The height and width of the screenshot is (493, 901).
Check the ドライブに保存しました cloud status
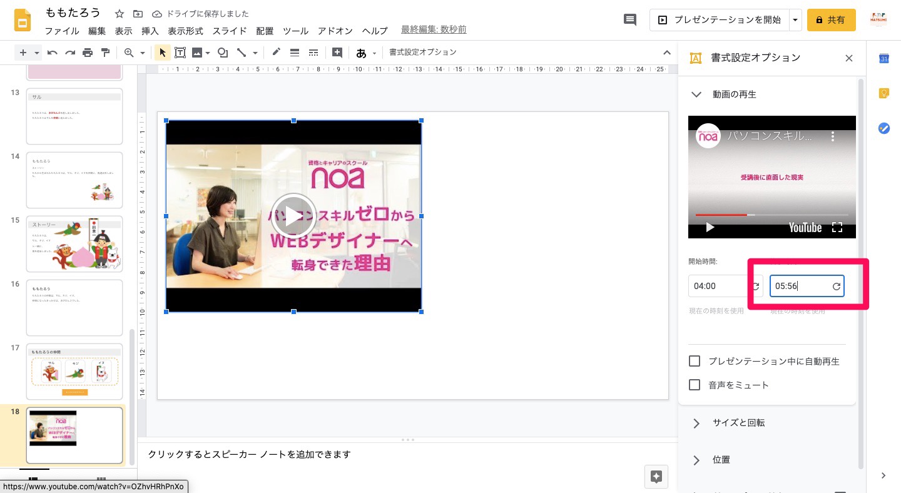200,14
